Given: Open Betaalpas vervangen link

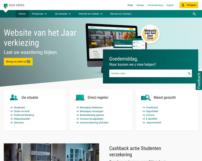Looking at the screenshot, I should click(x=92, y=111).
